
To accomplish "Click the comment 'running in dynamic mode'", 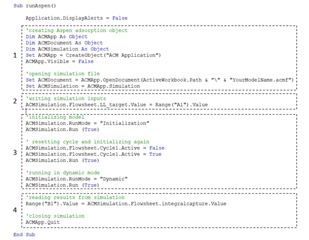I will click(63, 173).
